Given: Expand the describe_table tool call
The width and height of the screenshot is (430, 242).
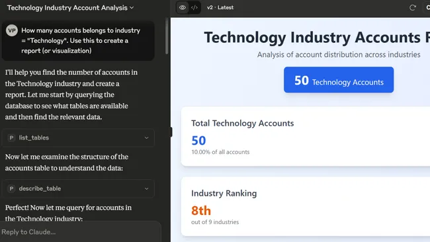Looking at the screenshot, I should (78, 188).
